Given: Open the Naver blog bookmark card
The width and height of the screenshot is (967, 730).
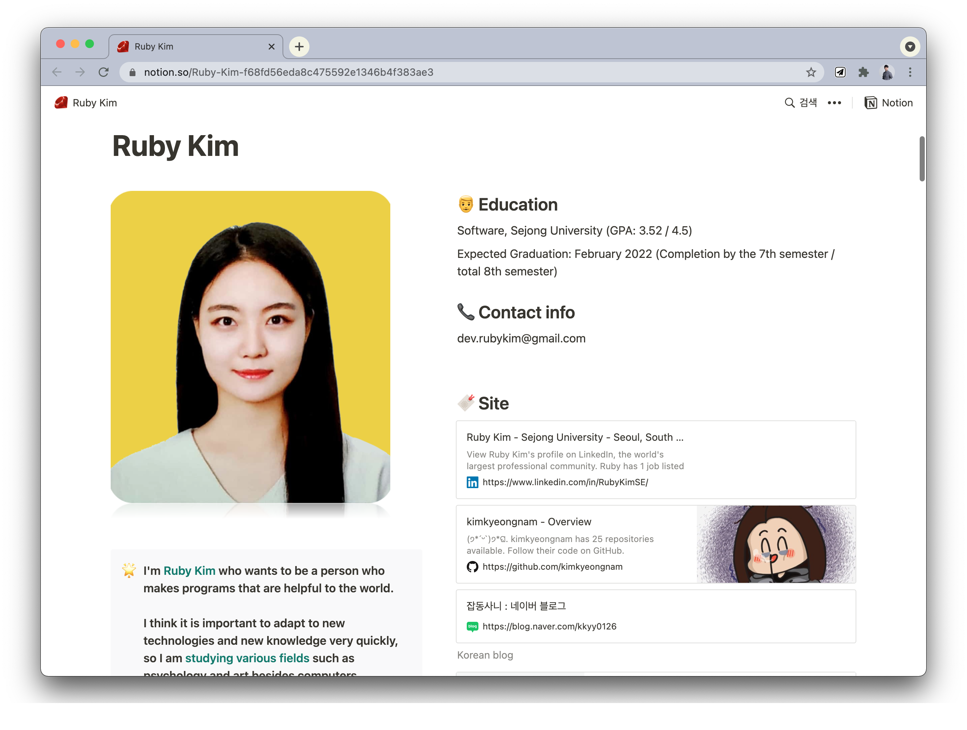Looking at the screenshot, I should pos(656,616).
